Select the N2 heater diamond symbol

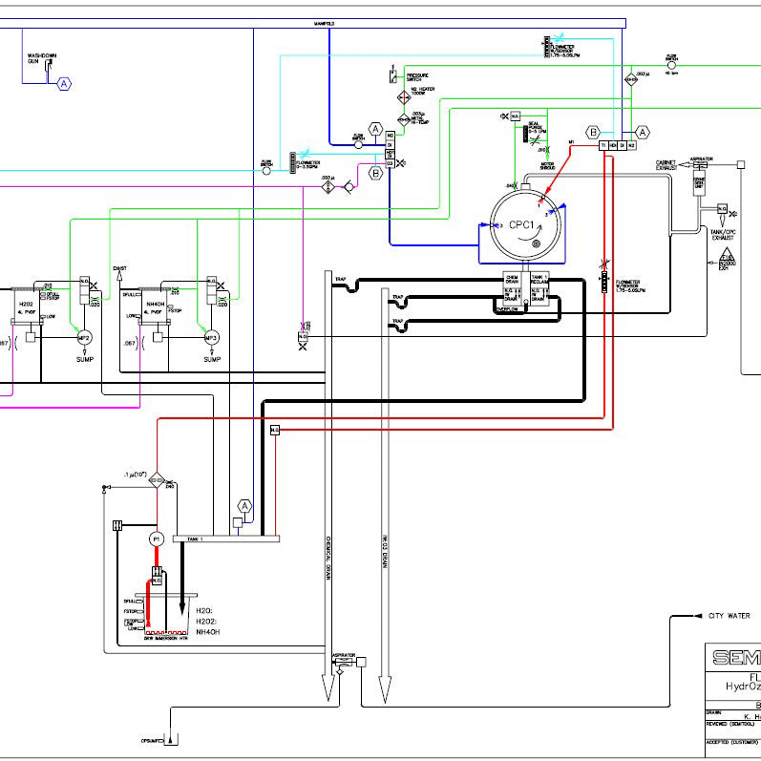point(404,97)
